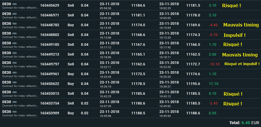The width and height of the screenshot is (261, 127).
Task: Click the 17.10 profit value
Action: [x=213, y=84]
